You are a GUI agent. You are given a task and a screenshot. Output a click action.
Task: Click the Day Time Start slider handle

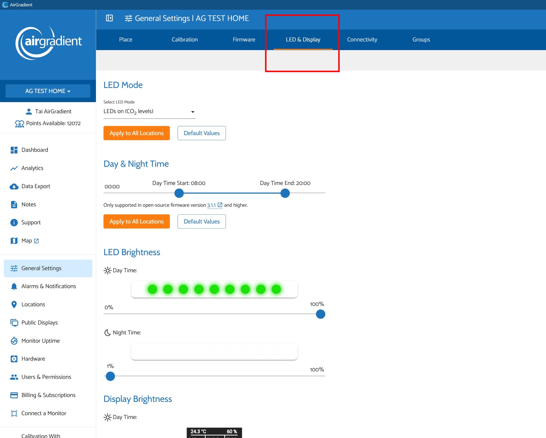[179, 193]
